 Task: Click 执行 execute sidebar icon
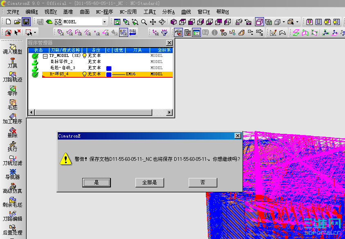coord(13,147)
